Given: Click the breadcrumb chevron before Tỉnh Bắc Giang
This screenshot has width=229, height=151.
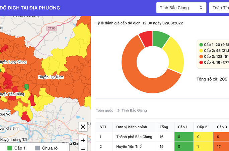Looking at the screenshot, I should (119, 110).
